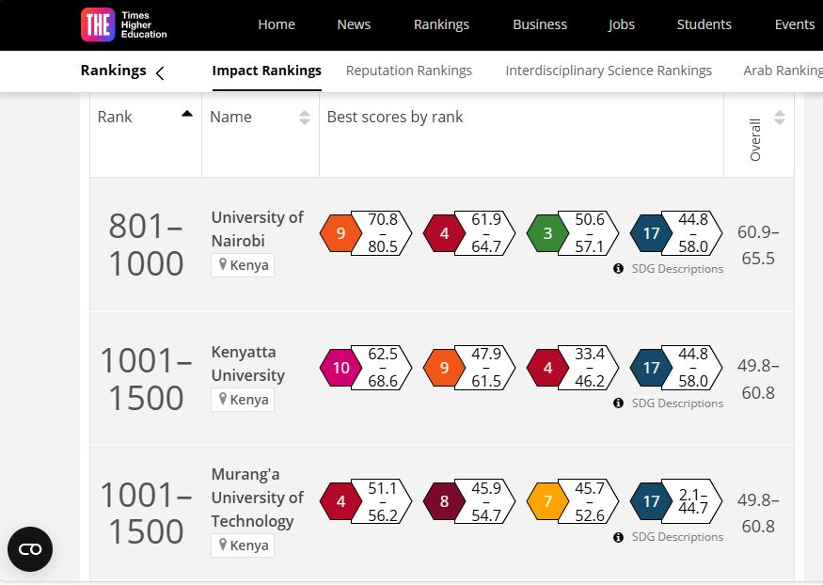Sort by Overall score column arrows
Screen dimensions: 823x585
pos(780,118)
